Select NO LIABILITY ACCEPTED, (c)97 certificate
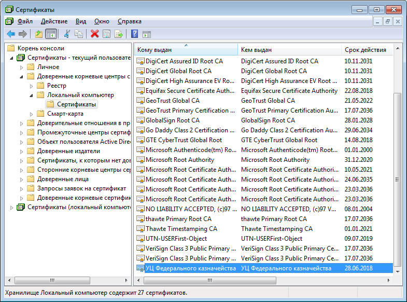The height and width of the screenshot is (302, 407). pyautogui.click(x=264, y=209)
